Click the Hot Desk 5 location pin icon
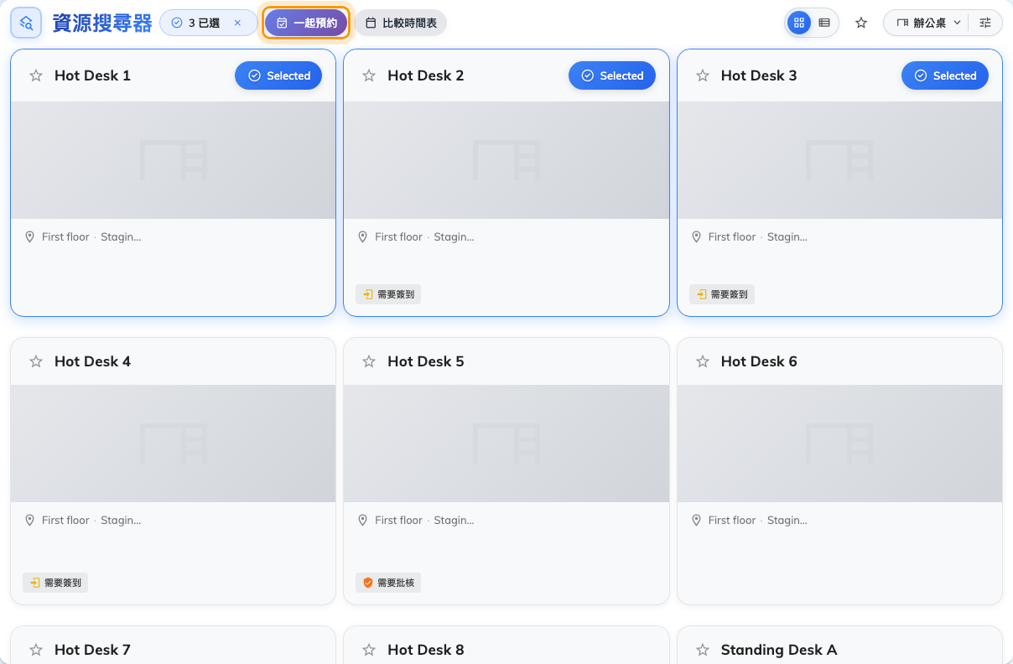This screenshot has height=664, width=1013. click(x=362, y=521)
